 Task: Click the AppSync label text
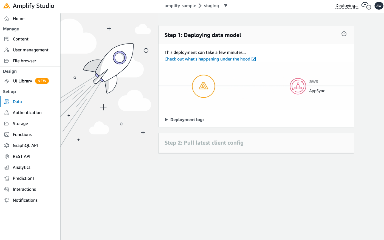pyautogui.click(x=317, y=91)
